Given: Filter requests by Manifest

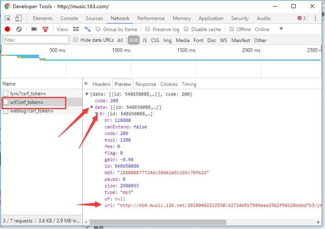Looking at the screenshot, I should pos(241,40).
